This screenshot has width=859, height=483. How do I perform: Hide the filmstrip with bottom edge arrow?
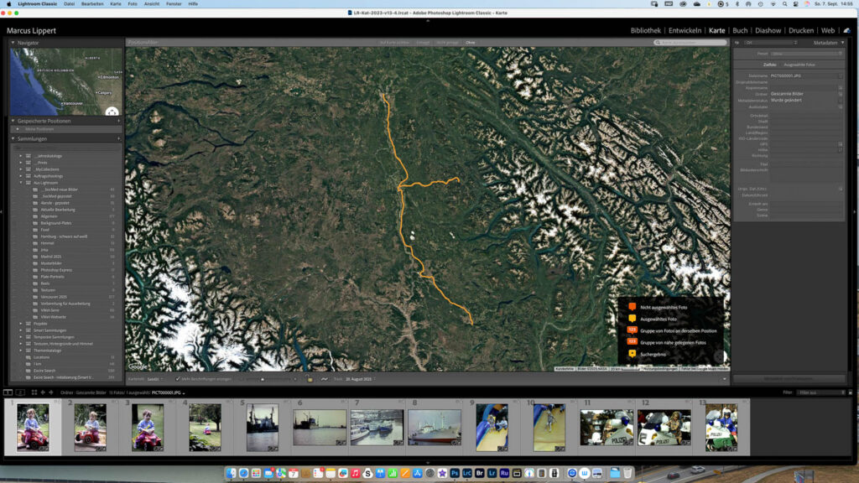coord(428,463)
